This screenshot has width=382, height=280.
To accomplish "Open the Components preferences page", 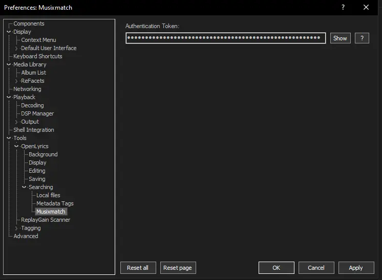I will pyautogui.click(x=29, y=24).
